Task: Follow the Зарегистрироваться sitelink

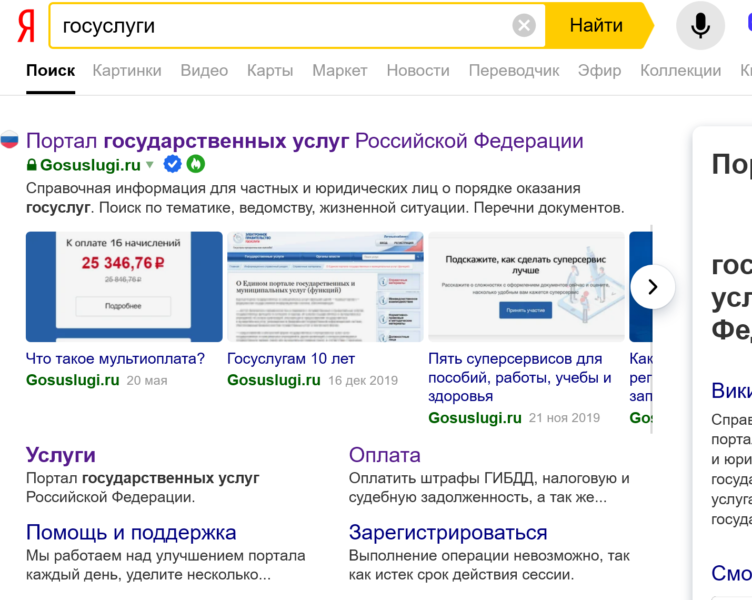Action: pyautogui.click(x=448, y=533)
